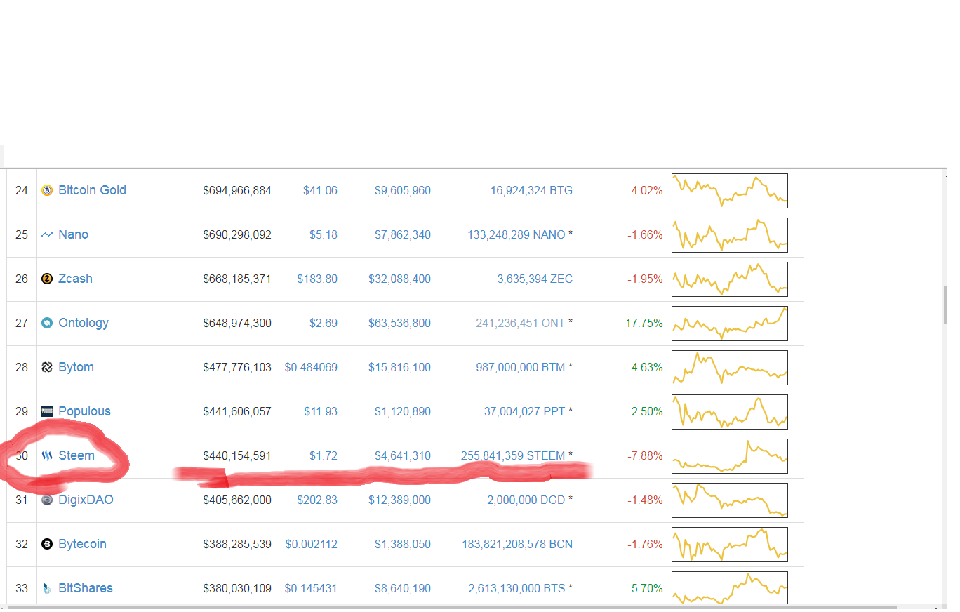Click Nano volume $7,862,340

(x=403, y=234)
